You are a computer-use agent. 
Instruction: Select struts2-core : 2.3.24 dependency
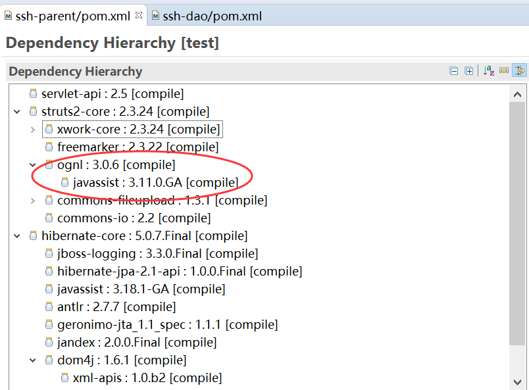coord(125,112)
